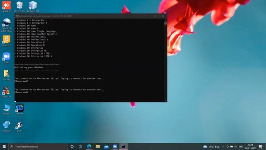Click the line "Windows 10 Home Single Language"
Screen dimensions: 266x150
[x=36, y=31]
